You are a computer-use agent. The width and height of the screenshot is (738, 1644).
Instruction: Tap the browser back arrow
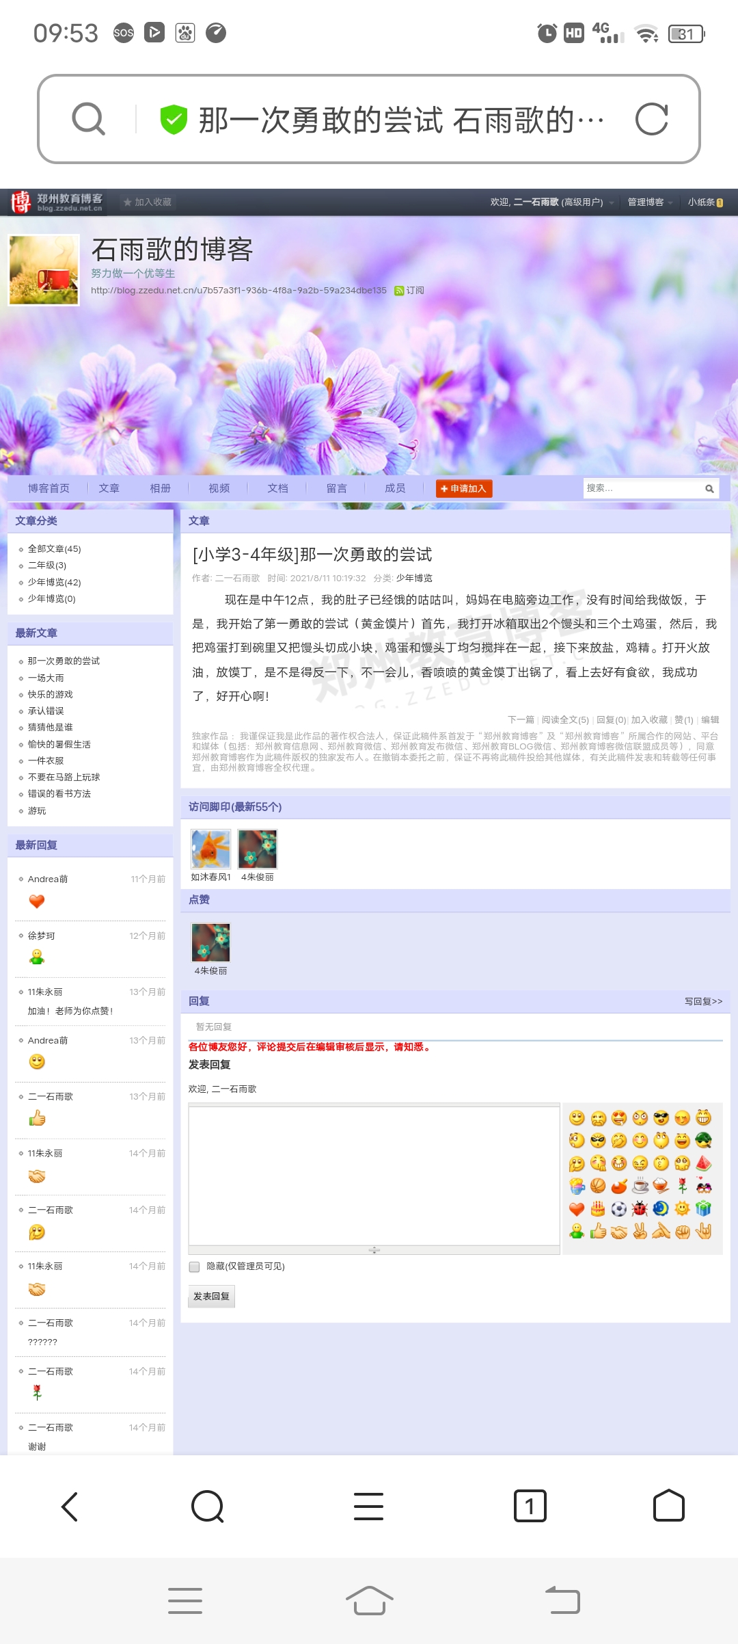pos(70,1506)
